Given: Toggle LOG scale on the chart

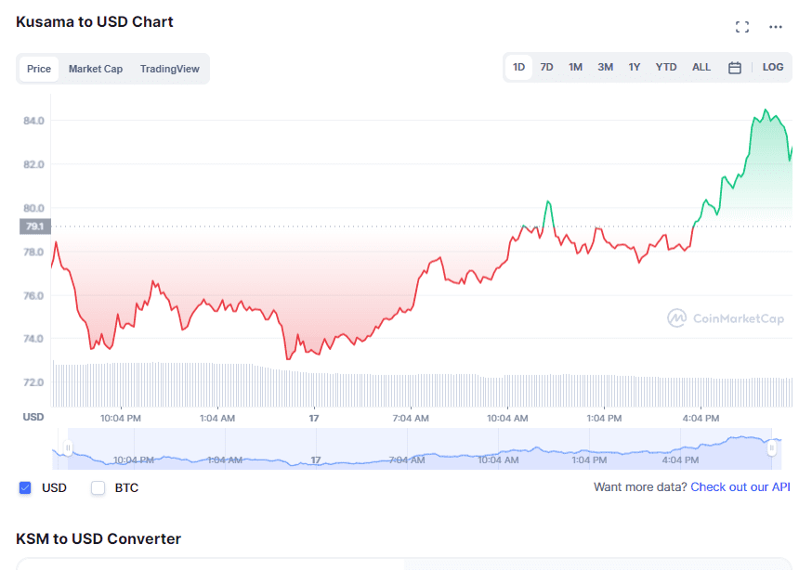Looking at the screenshot, I should tap(773, 68).
